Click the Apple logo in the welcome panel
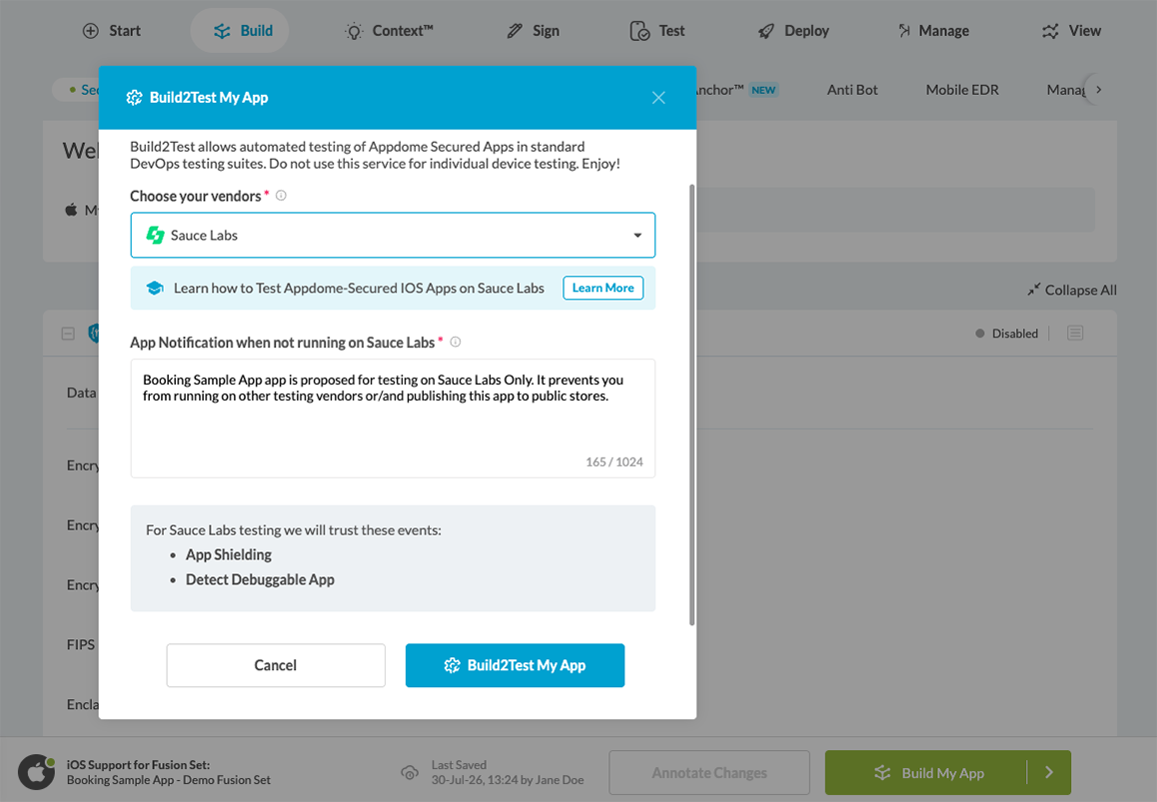 coord(71,211)
